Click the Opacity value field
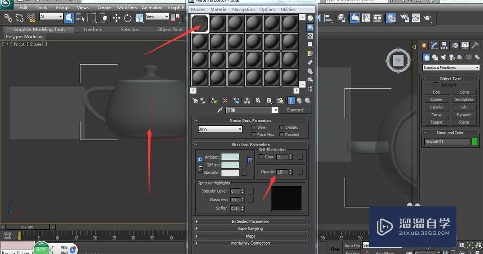The image size is (483, 254). (x=282, y=172)
